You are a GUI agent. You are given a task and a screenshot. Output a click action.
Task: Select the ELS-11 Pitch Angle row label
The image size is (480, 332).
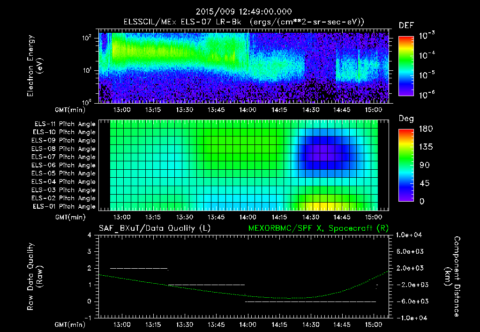pyautogui.click(x=65, y=124)
